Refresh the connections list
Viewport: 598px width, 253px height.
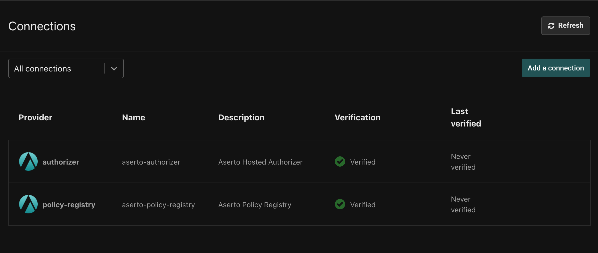tap(565, 26)
